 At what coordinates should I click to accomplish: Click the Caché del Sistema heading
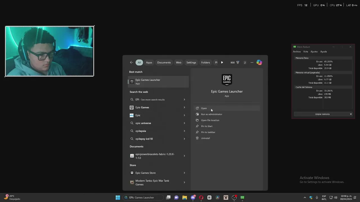tap(304, 87)
